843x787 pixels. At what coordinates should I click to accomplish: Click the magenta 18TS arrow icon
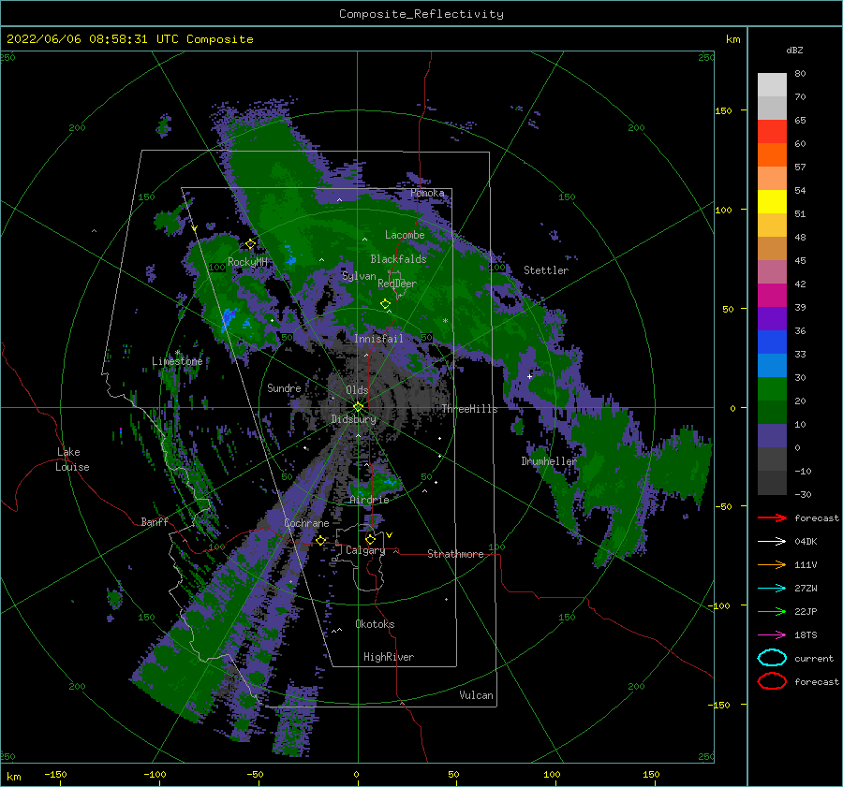772,635
